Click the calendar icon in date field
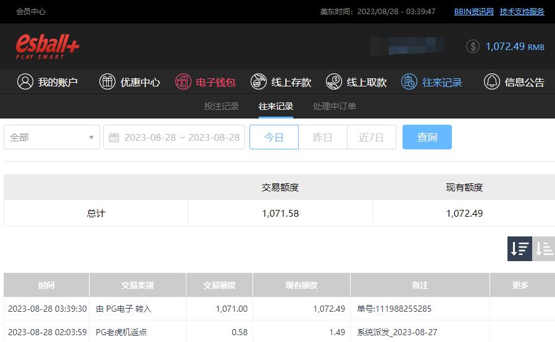 coord(114,138)
